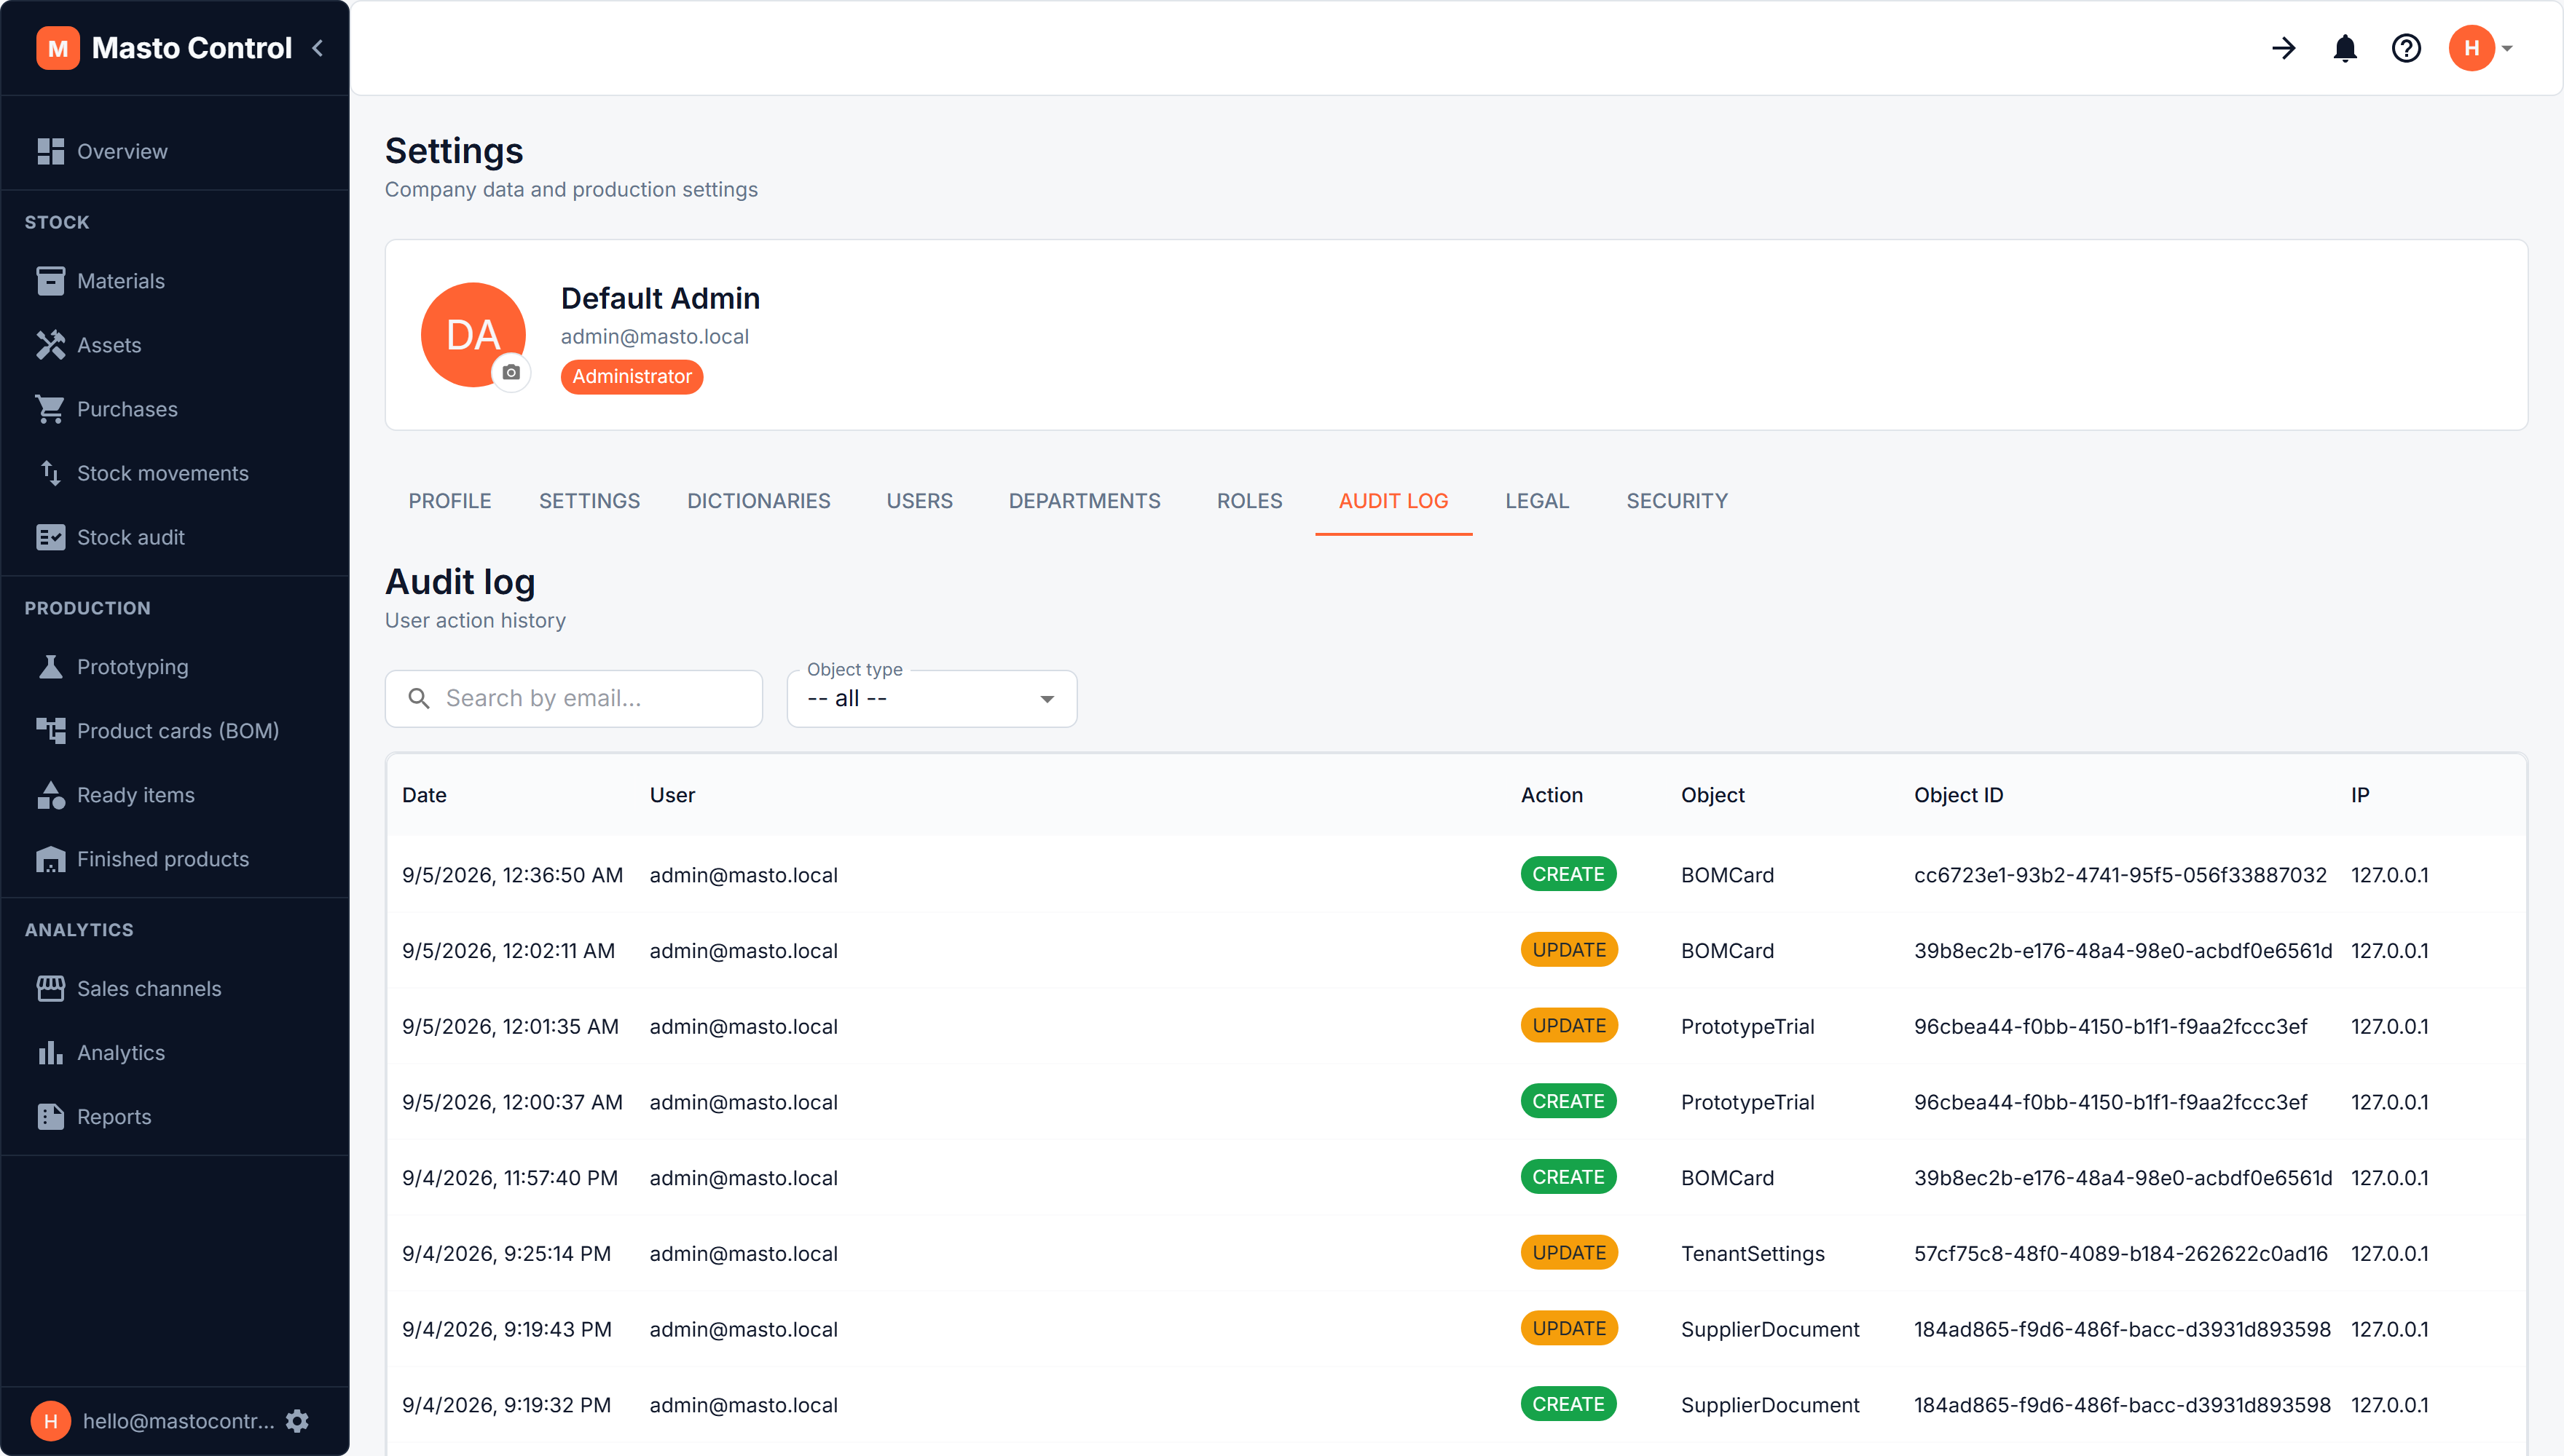The width and height of the screenshot is (2564, 1456).
Task: Click the CREATE badge on first BOMCard row
Action: 1568,874
